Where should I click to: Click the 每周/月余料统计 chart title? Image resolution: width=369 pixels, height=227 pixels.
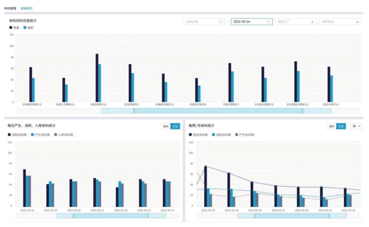(201, 126)
